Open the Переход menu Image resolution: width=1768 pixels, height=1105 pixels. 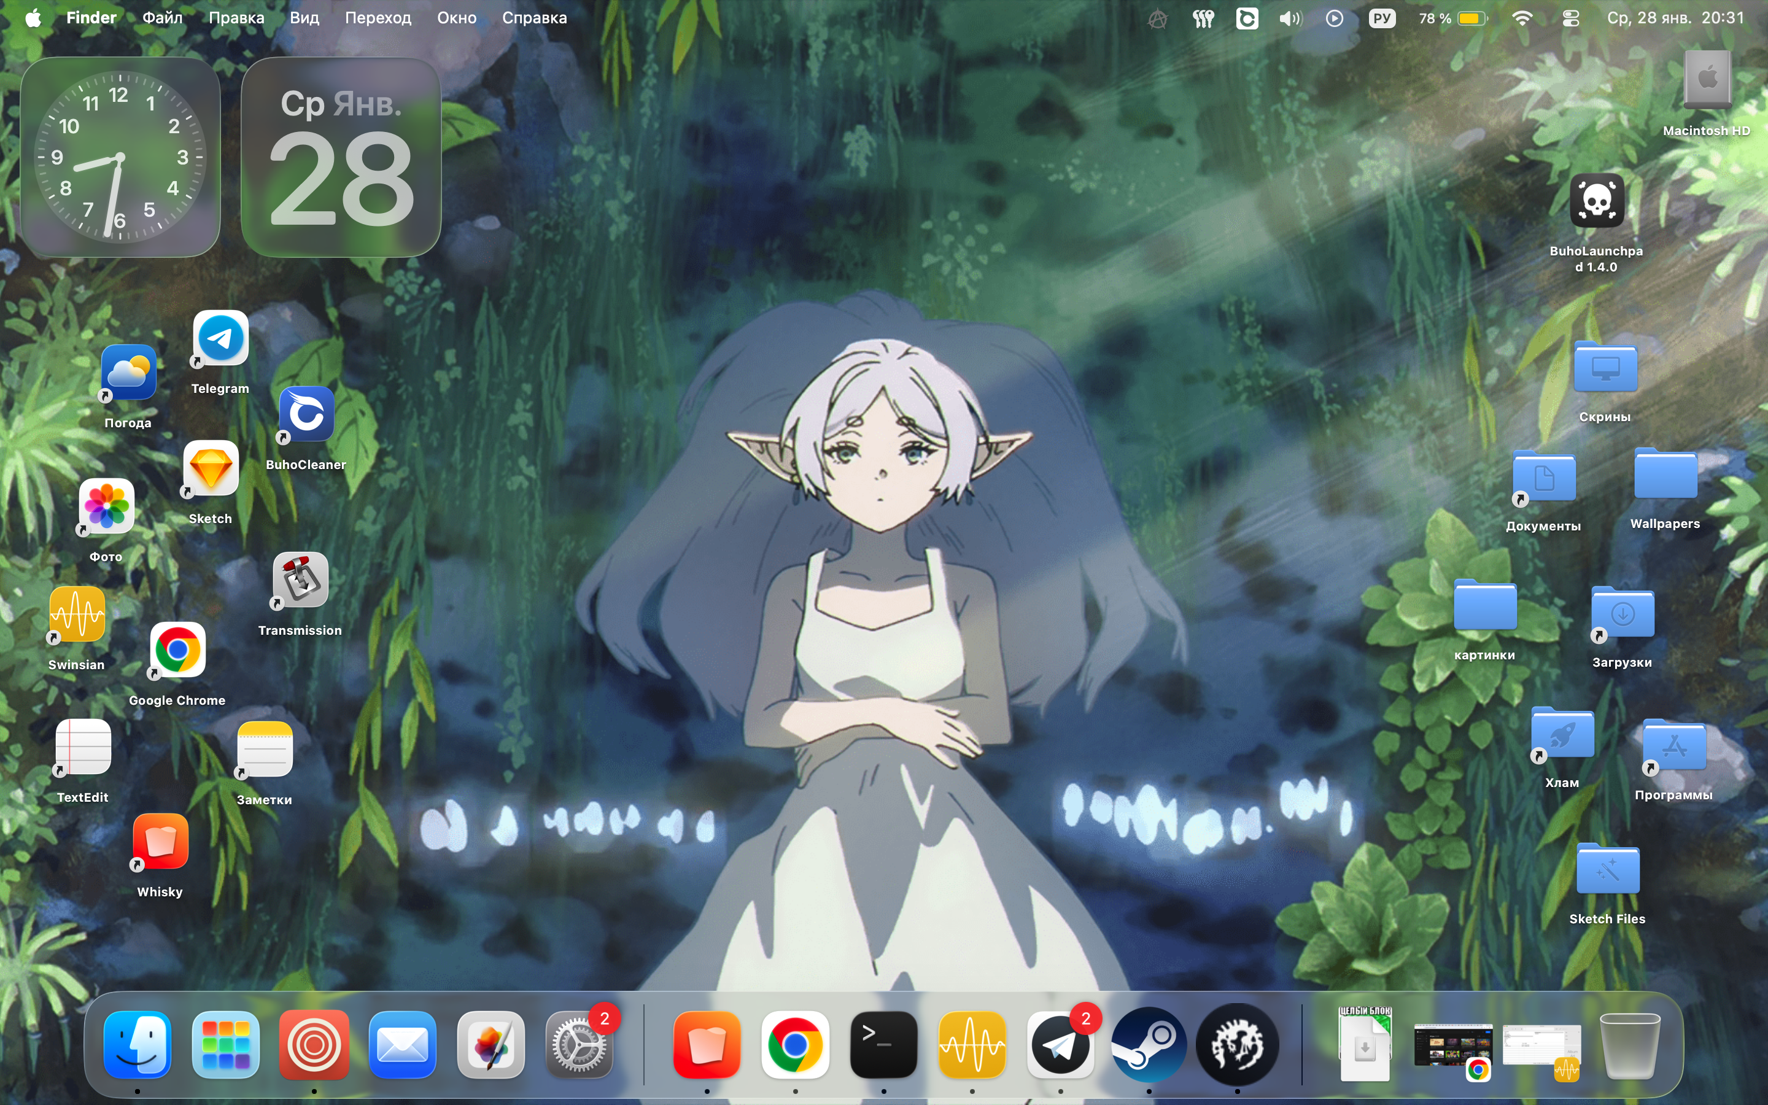(x=378, y=18)
